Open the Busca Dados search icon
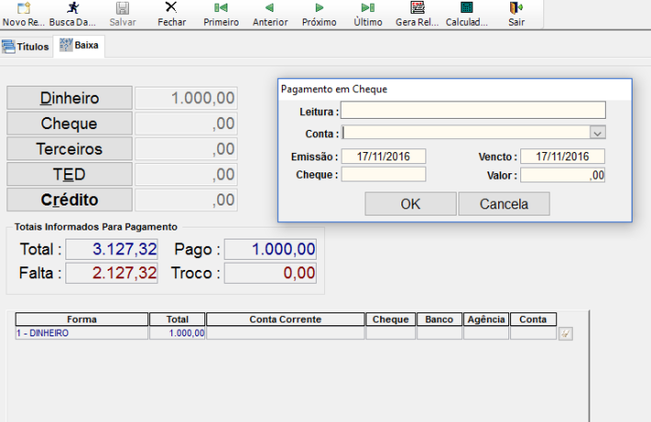 tap(72, 8)
